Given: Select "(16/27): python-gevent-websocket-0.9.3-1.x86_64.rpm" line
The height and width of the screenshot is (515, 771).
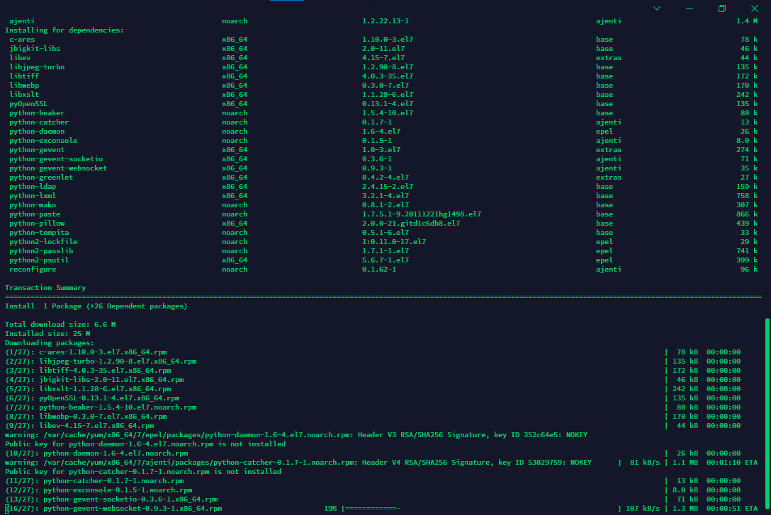Looking at the screenshot, I should tap(113, 509).
